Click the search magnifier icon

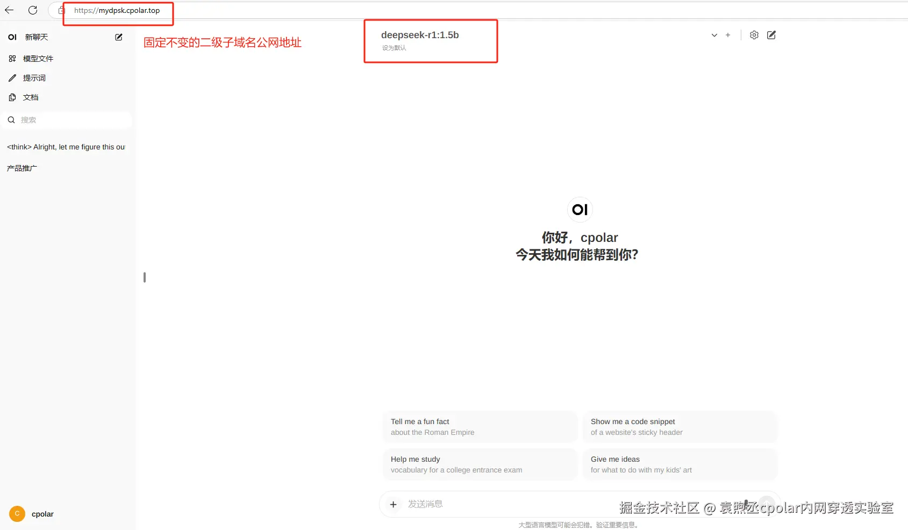(11, 120)
